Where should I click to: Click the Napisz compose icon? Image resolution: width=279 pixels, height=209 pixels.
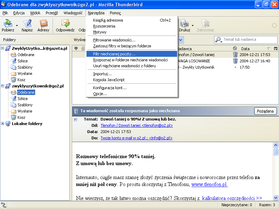[27, 23]
